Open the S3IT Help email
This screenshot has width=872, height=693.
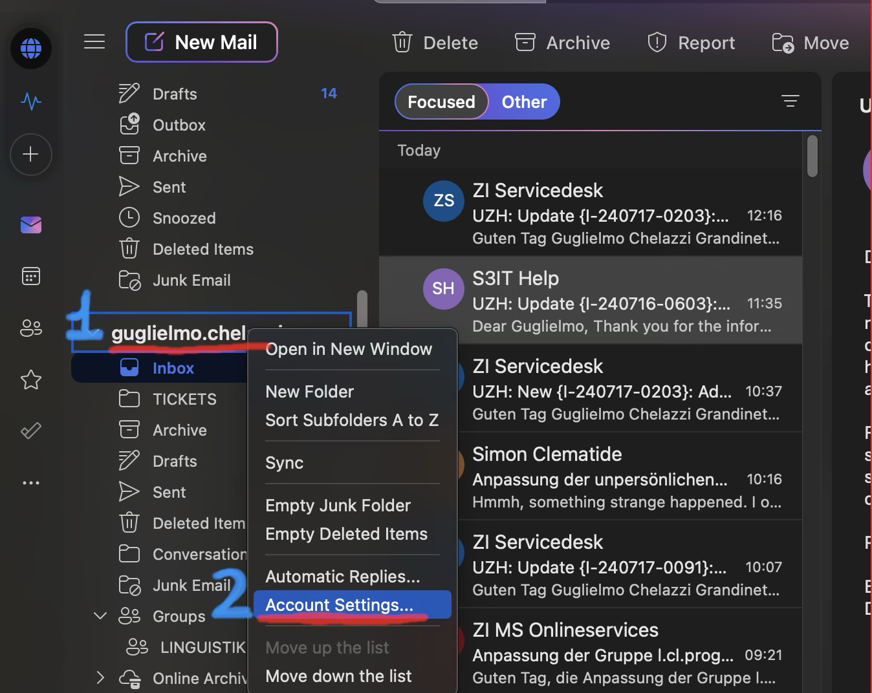[591, 301]
